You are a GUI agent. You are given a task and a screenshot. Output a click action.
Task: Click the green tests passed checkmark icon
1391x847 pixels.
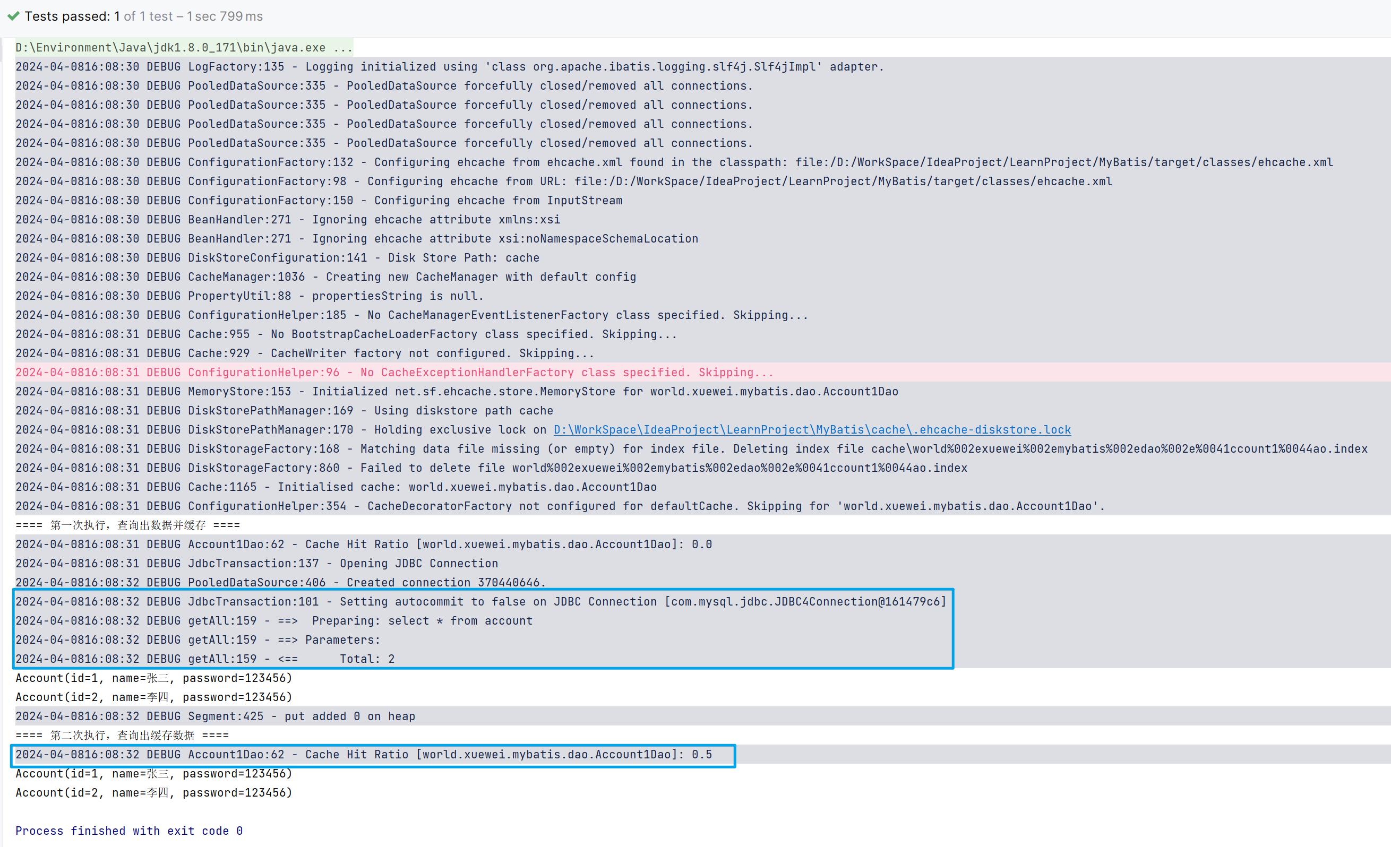14,16
